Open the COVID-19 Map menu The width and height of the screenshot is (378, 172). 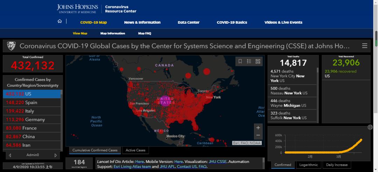(93, 22)
